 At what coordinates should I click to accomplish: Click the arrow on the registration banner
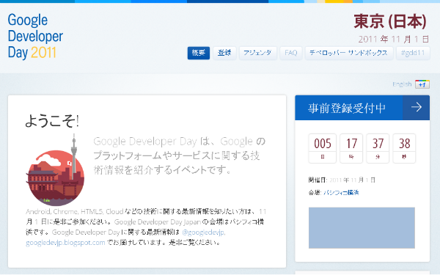(416, 108)
